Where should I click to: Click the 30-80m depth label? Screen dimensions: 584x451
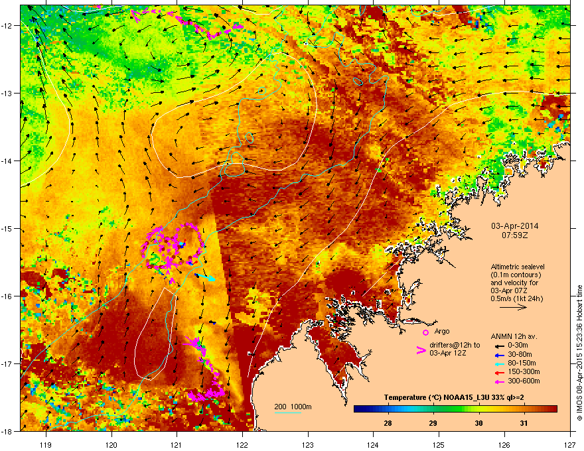520,355
